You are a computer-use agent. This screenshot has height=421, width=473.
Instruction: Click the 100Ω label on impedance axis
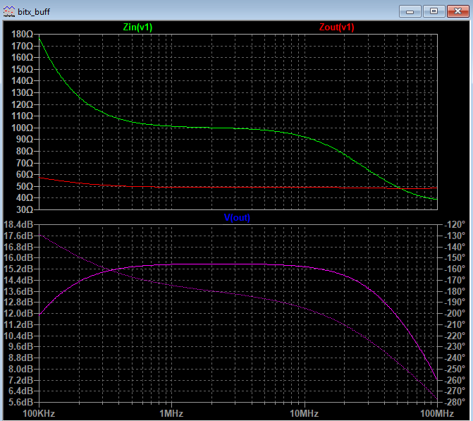pos(21,128)
